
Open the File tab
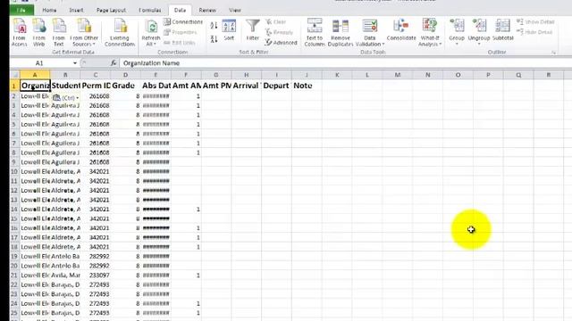pos(21,10)
